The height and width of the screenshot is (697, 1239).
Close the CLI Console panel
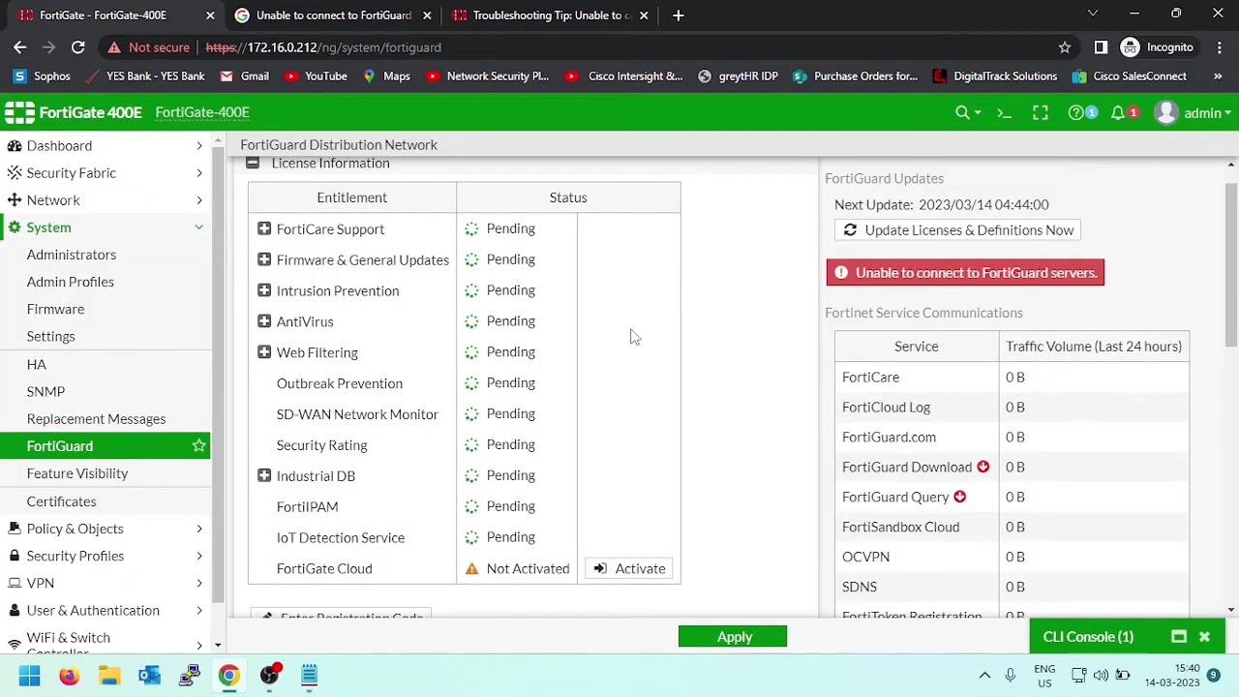pos(1204,637)
